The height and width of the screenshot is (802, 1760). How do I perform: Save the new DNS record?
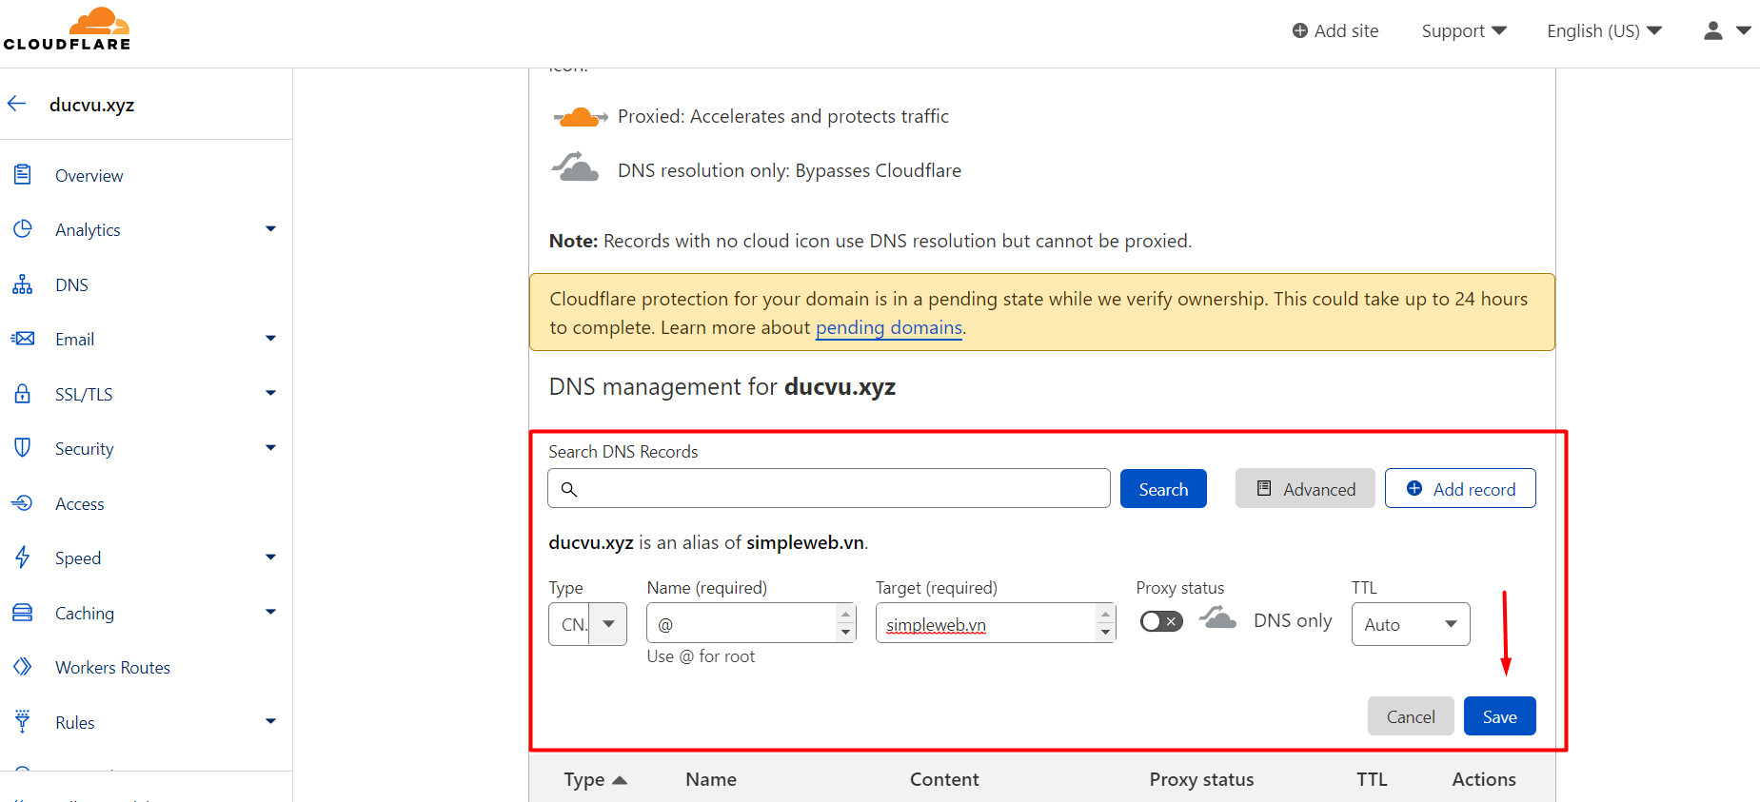1500,716
